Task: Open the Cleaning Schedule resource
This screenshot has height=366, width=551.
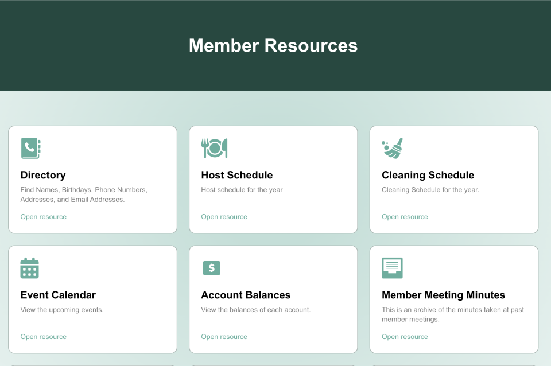Action: point(405,216)
